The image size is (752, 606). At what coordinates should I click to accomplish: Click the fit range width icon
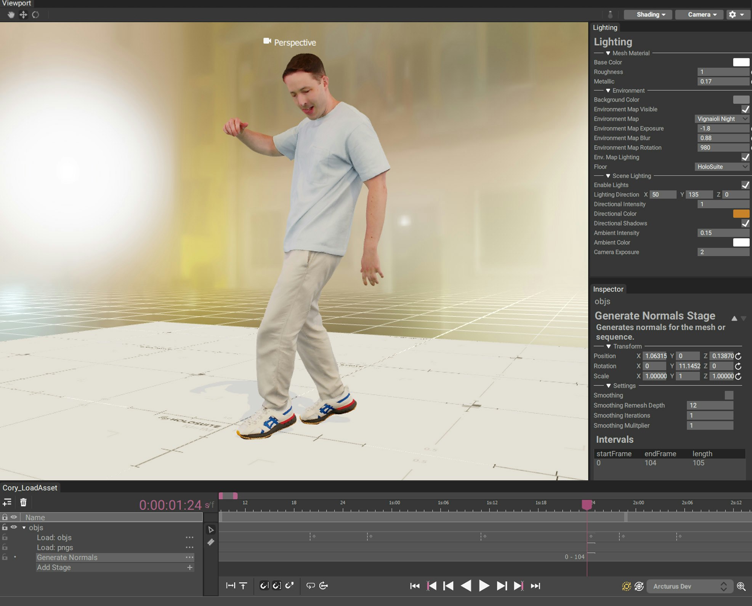point(231,585)
